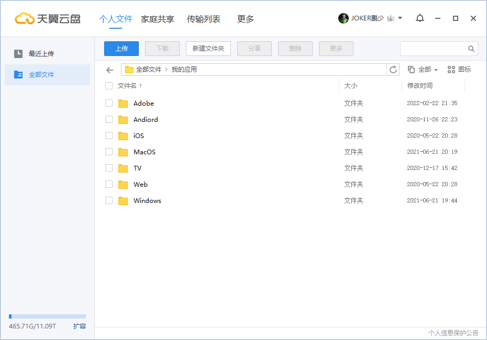
Task: Click the 扩容 link
Action: [x=80, y=326]
